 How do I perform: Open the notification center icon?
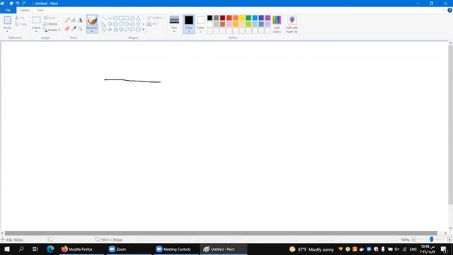(444, 249)
